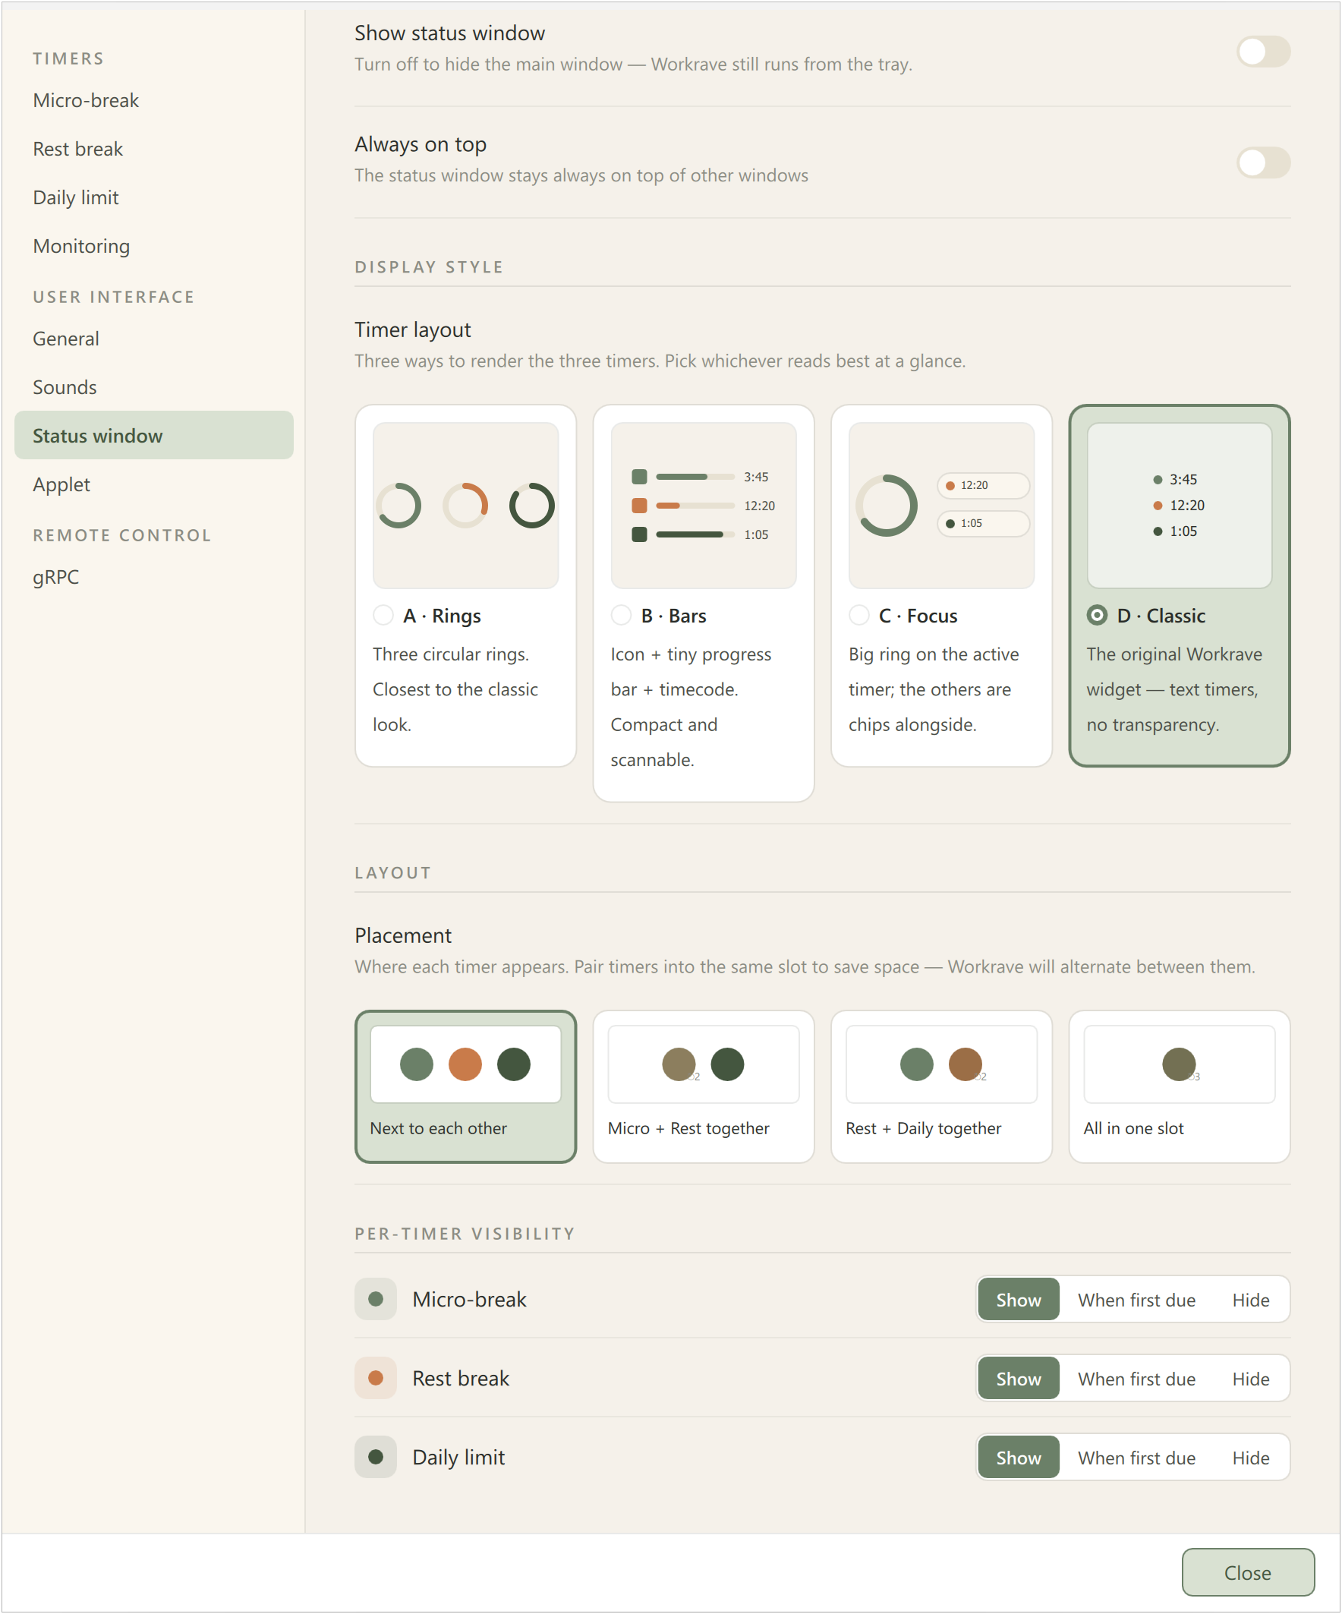Choose Next to each other placement

(465, 1086)
